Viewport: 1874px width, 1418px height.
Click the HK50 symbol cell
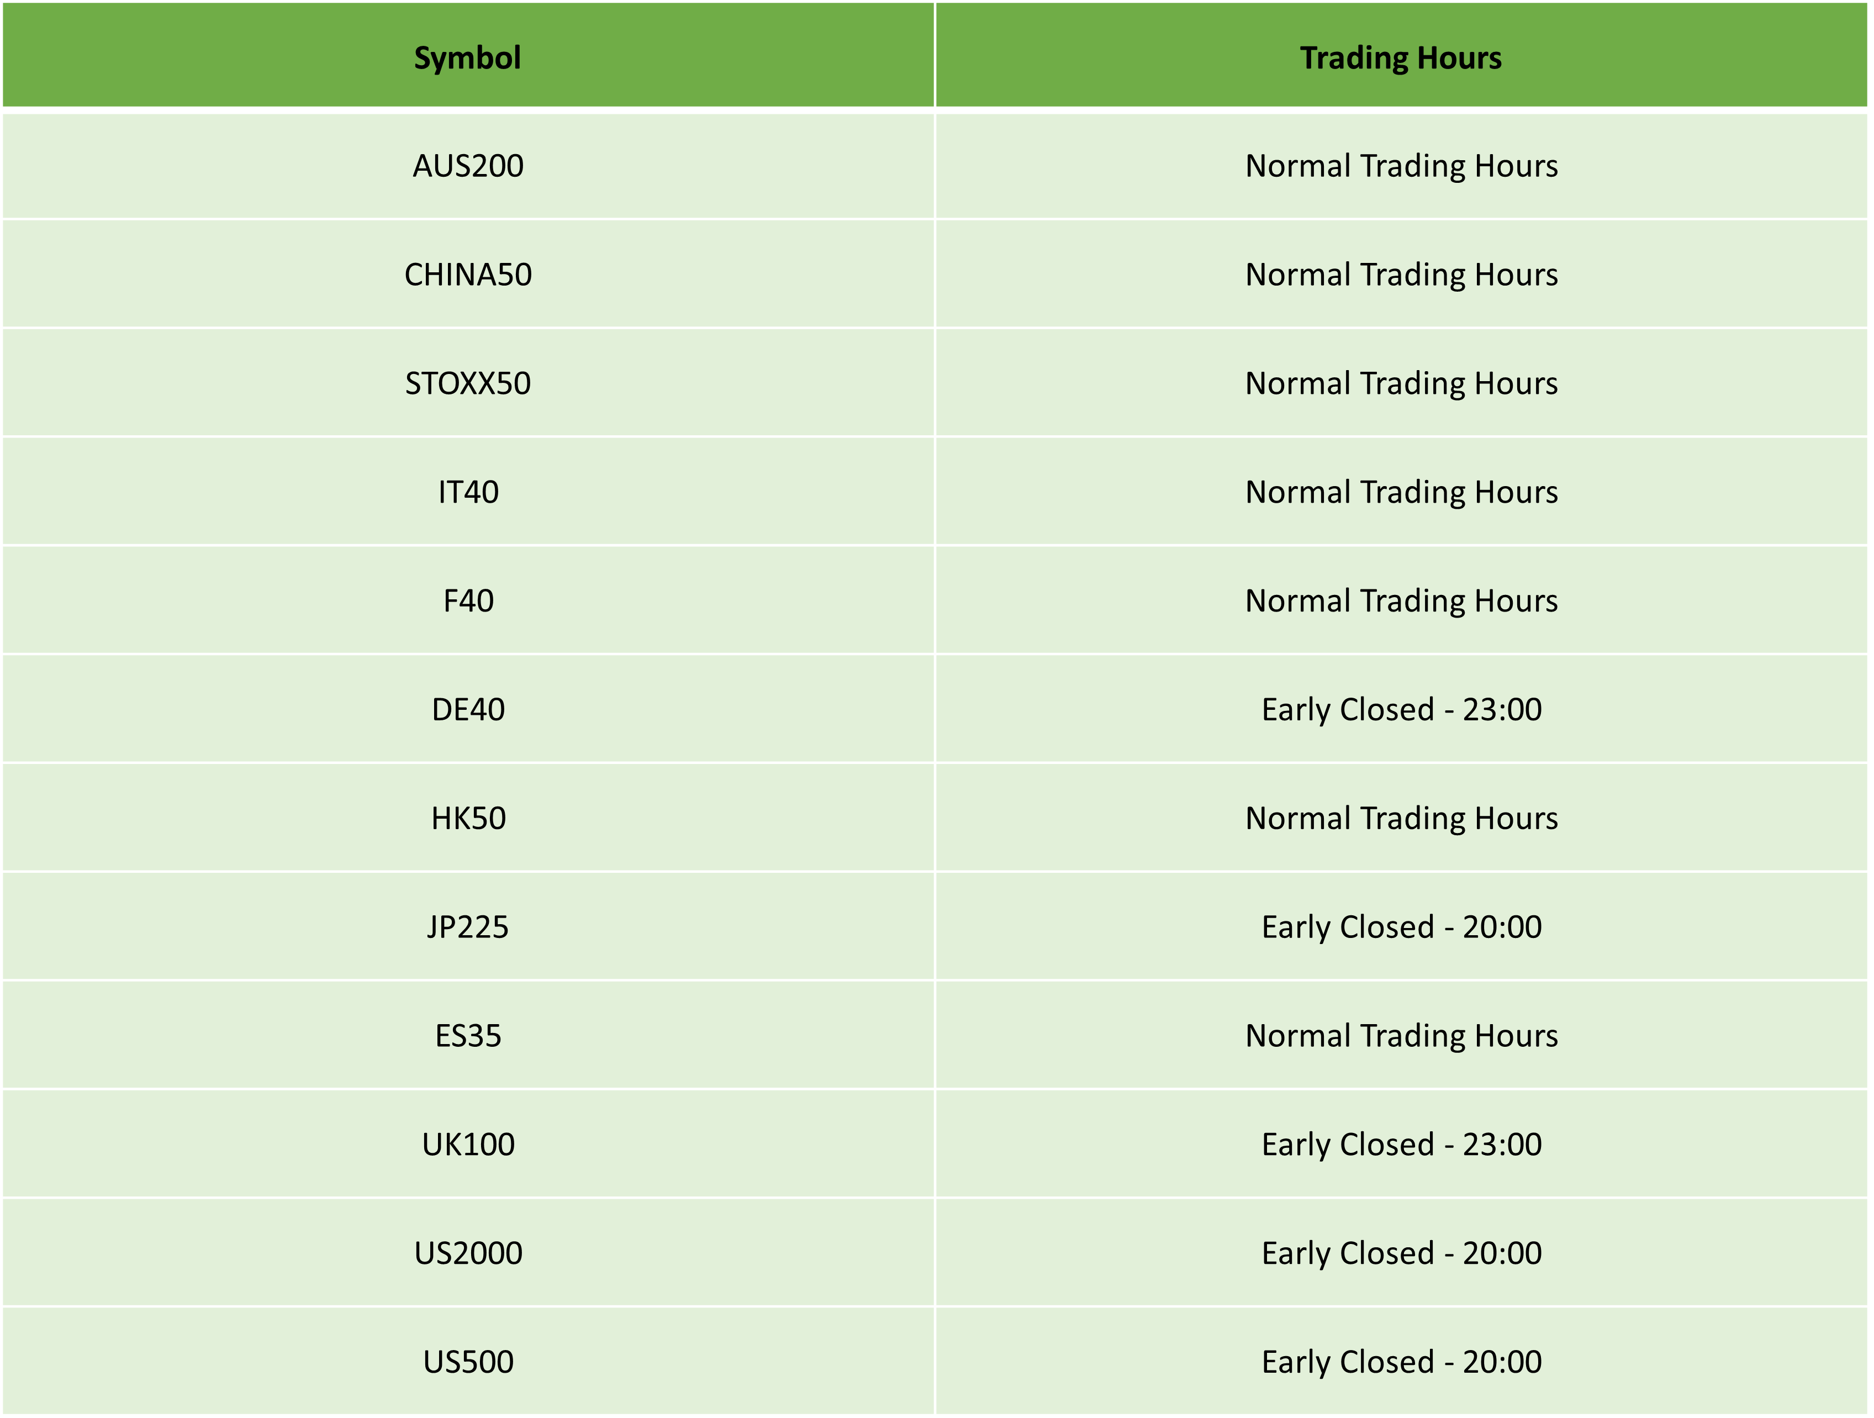point(468,818)
